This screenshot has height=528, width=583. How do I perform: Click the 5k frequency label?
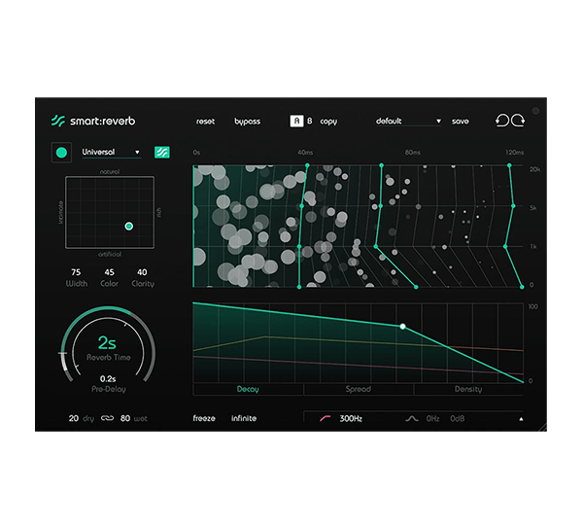click(x=533, y=208)
